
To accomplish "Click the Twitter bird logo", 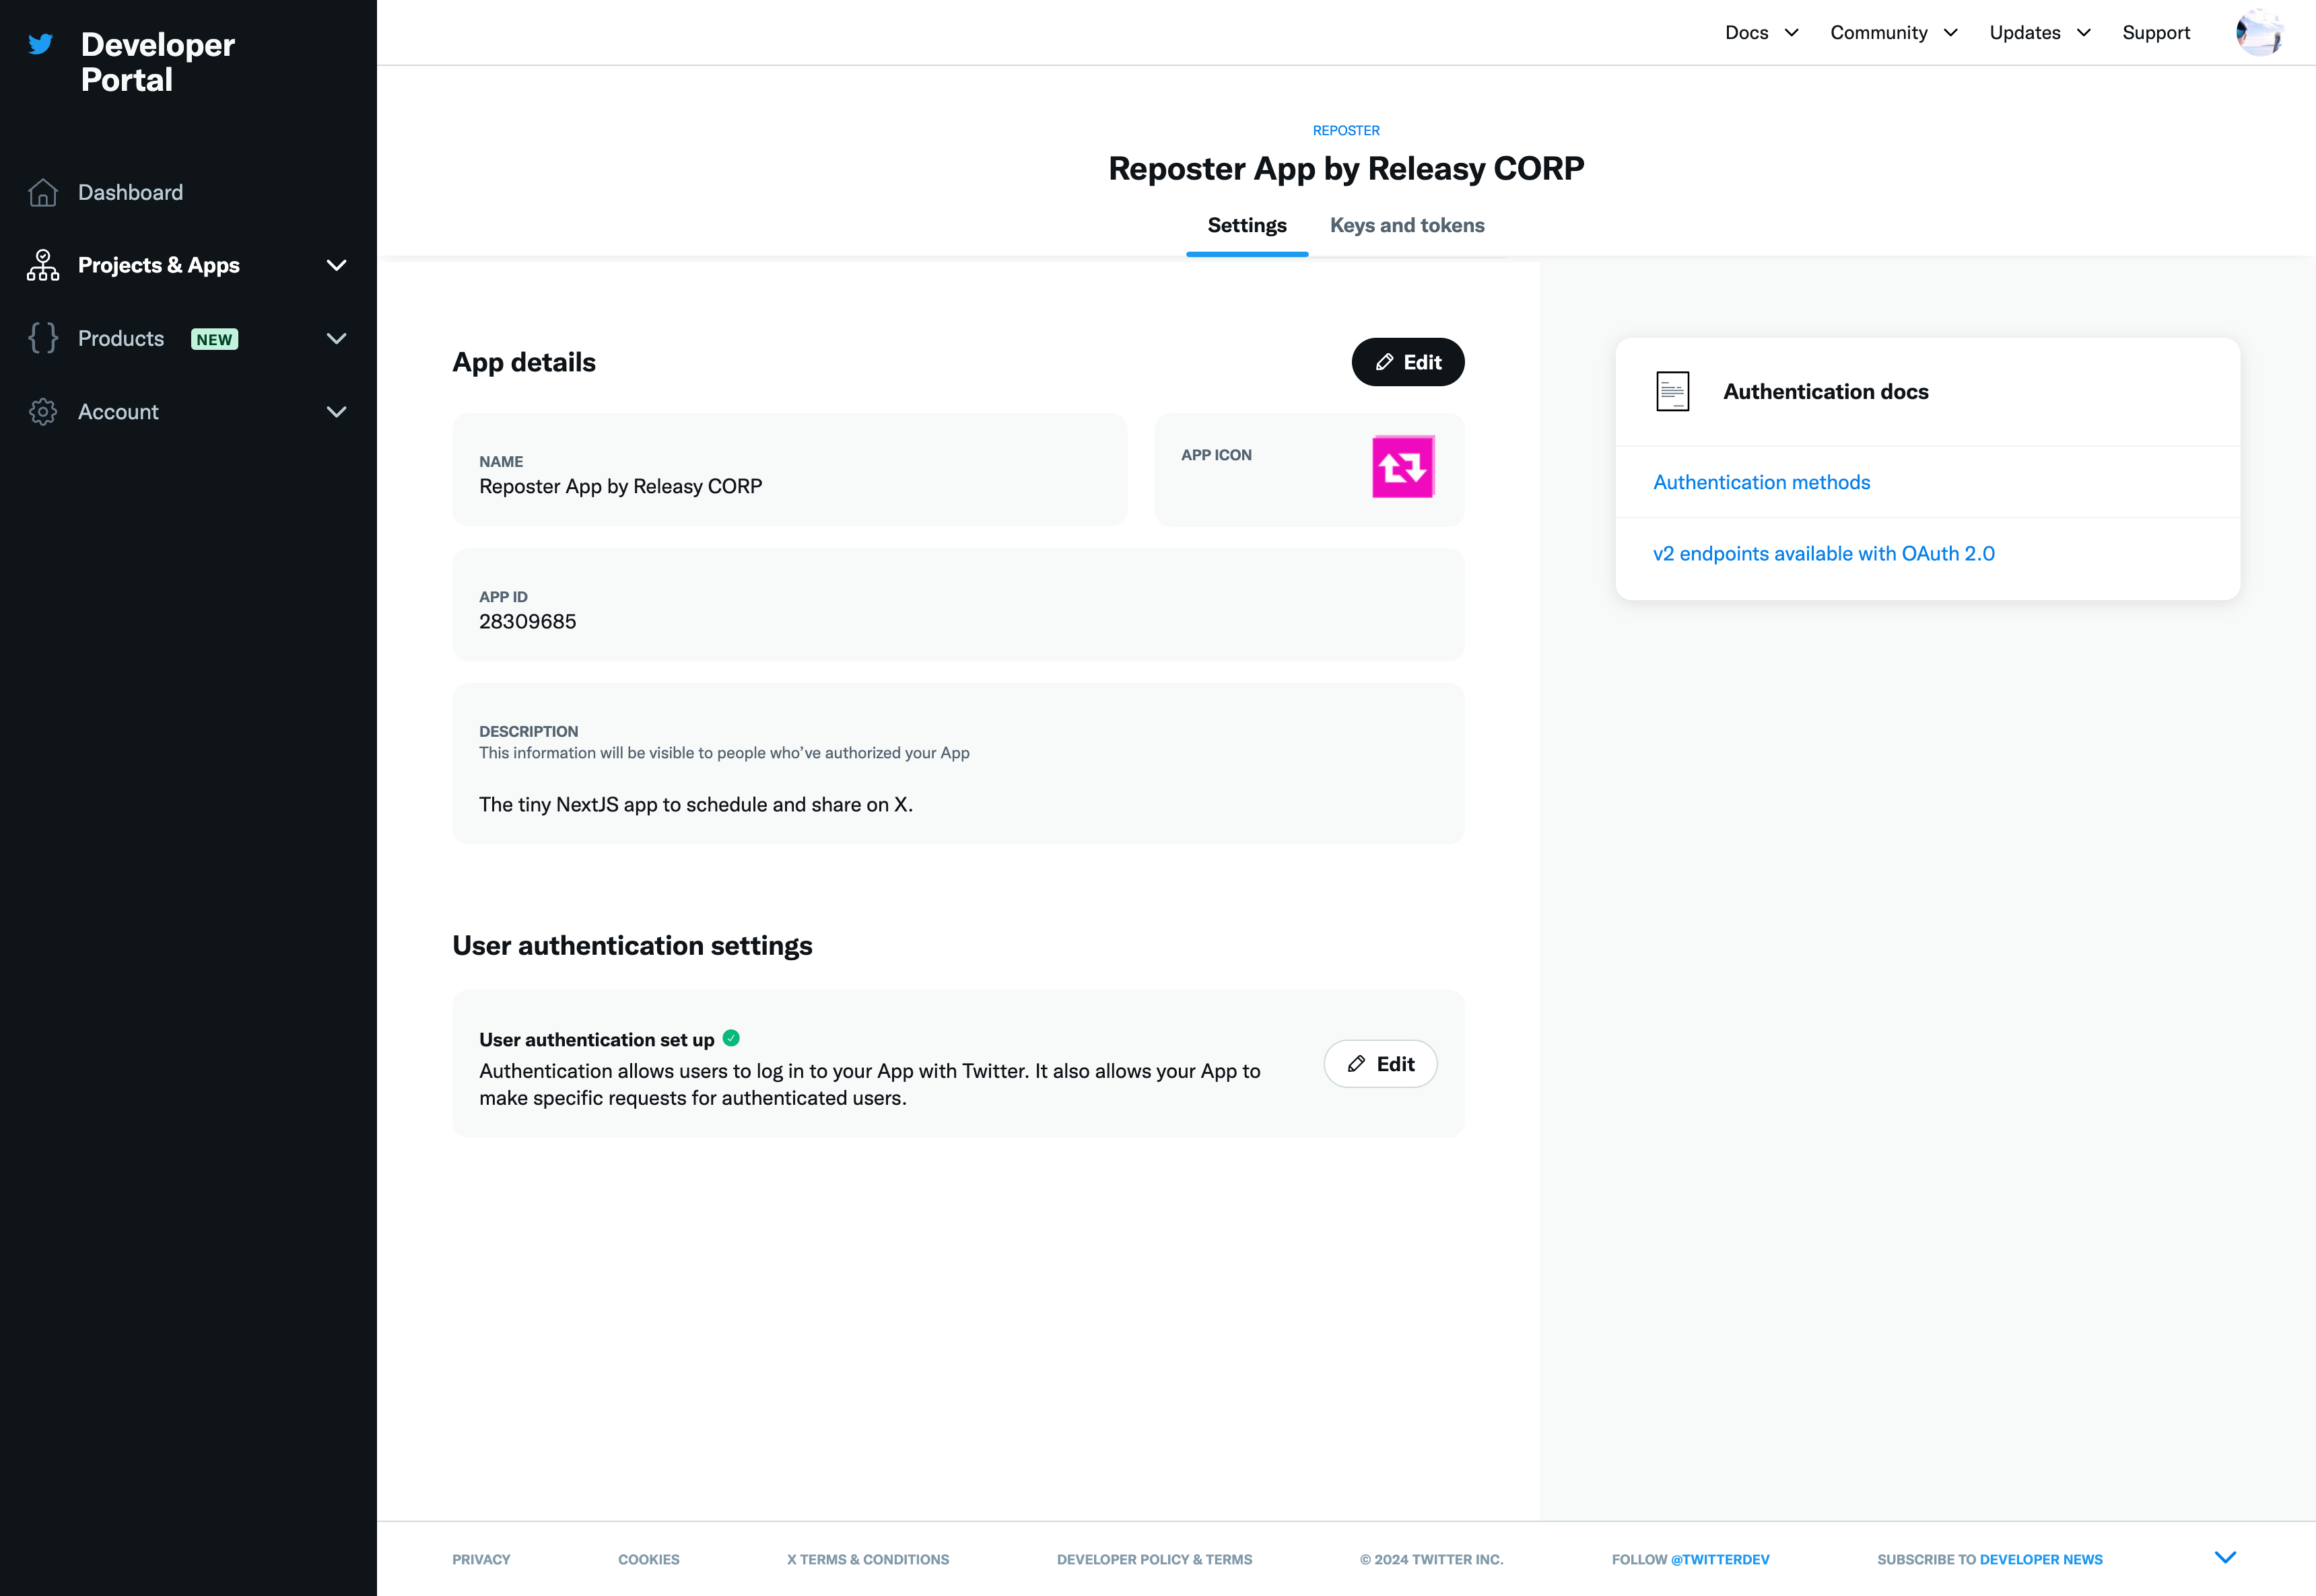I will [41, 44].
